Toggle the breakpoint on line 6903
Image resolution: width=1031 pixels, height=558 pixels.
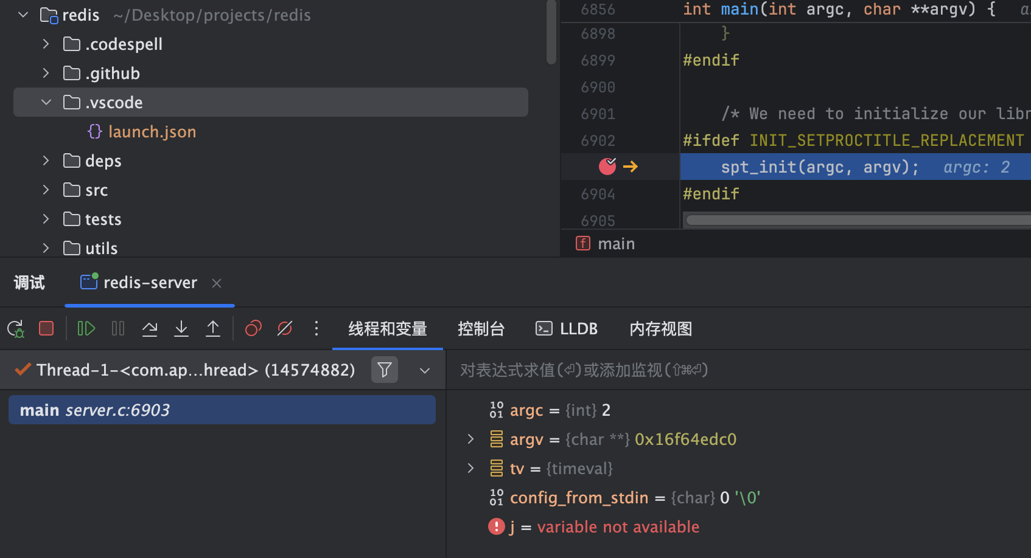pos(607,166)
